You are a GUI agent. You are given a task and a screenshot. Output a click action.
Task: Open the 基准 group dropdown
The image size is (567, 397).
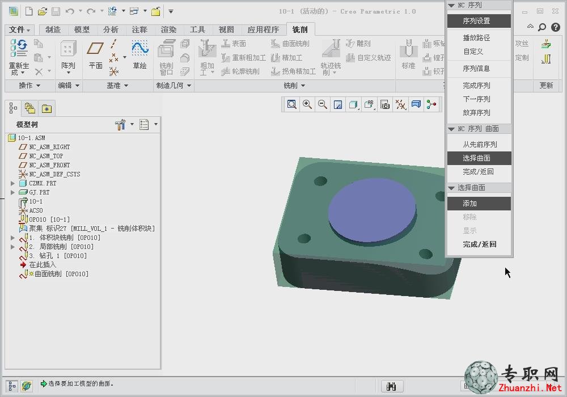point(117,86)
